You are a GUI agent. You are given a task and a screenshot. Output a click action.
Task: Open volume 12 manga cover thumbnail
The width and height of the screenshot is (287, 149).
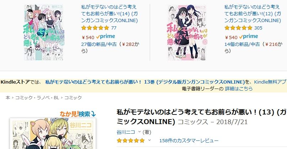187,33
